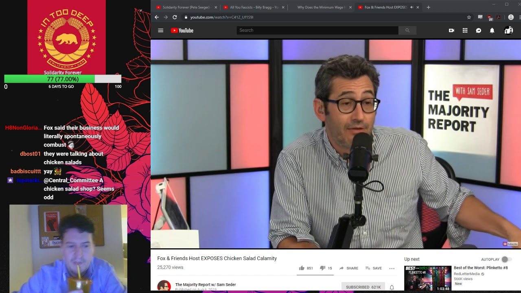
Task: Like the video with thumbs up
Action: (x=302, y=268)
